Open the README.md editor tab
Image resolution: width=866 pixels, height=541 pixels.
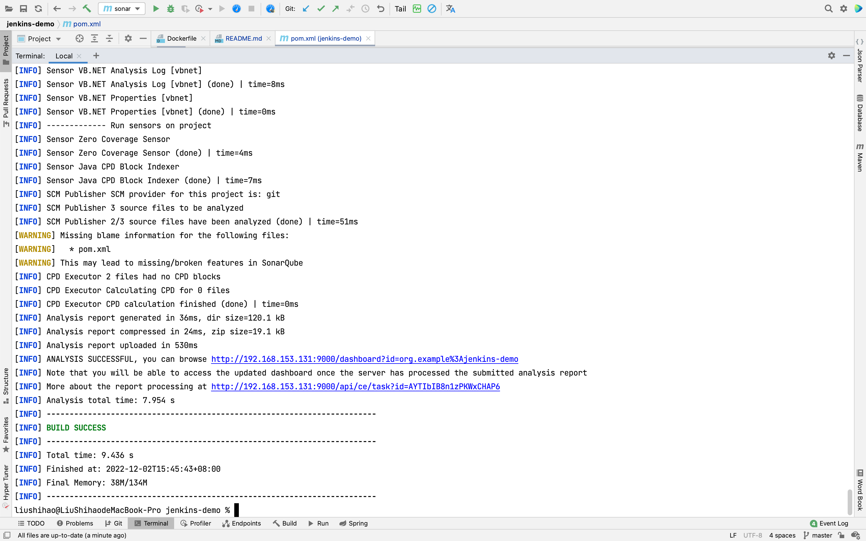[x=243, y=39]
